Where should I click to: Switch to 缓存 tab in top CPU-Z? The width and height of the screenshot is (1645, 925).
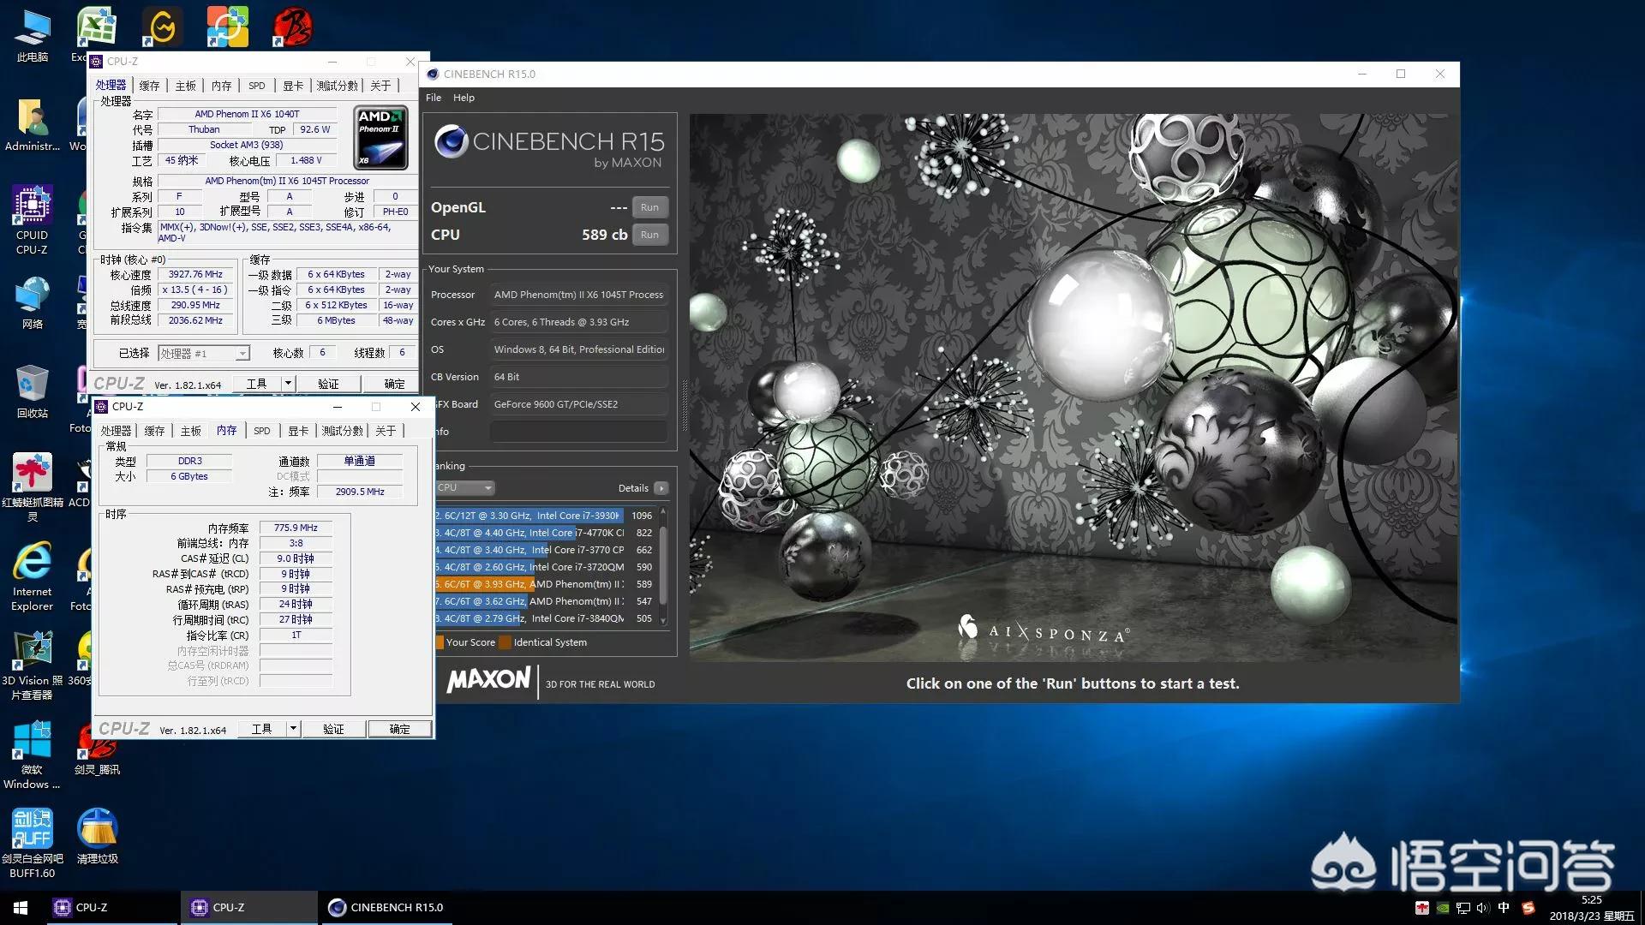point(149,86)
